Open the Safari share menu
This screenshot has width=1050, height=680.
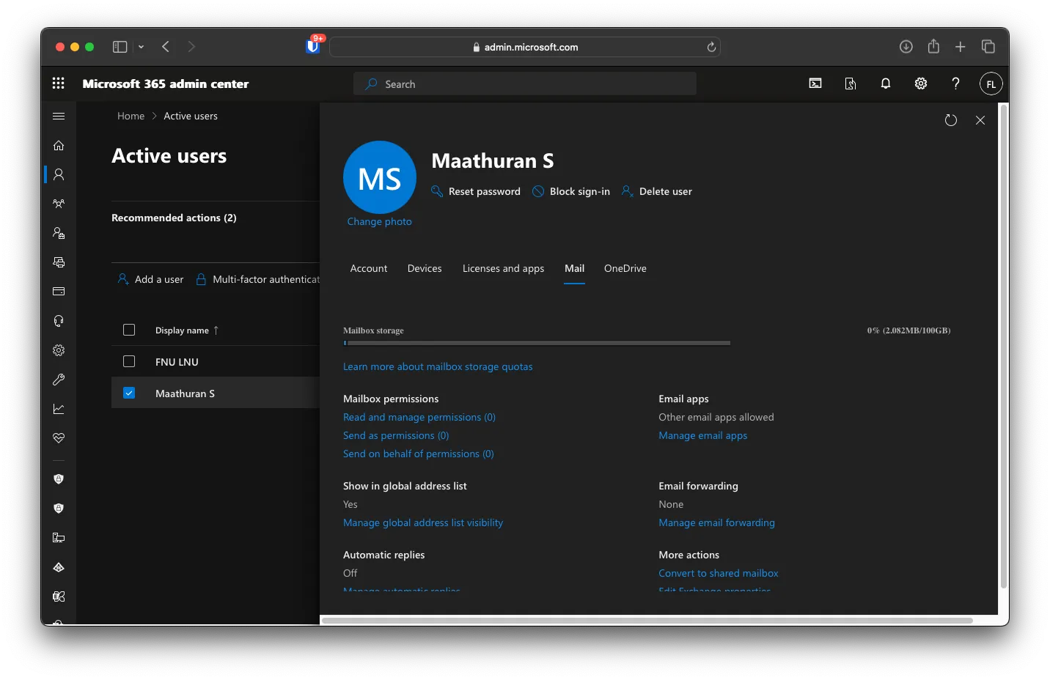pyautogui.click(x=933, y=46)
